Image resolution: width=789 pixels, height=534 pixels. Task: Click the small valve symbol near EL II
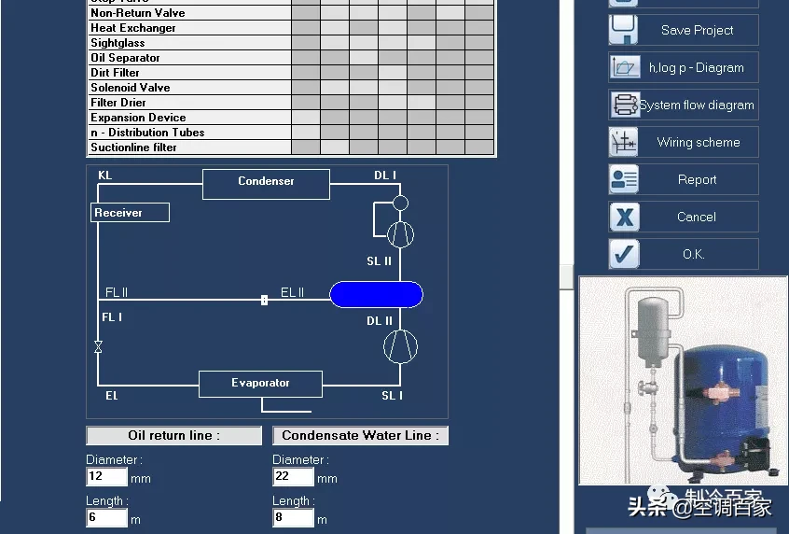(x=264, y=300)
